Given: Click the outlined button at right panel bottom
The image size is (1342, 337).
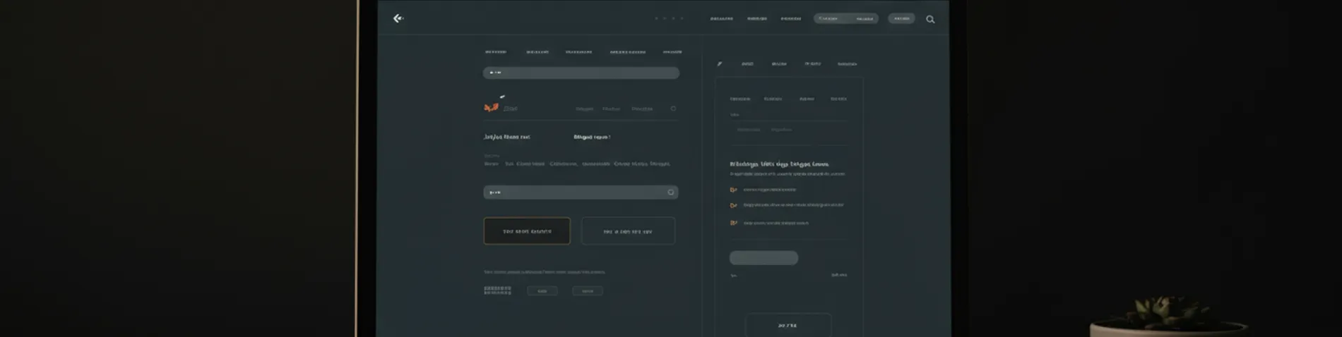Looking at the screenshot, I should (788, 325).
